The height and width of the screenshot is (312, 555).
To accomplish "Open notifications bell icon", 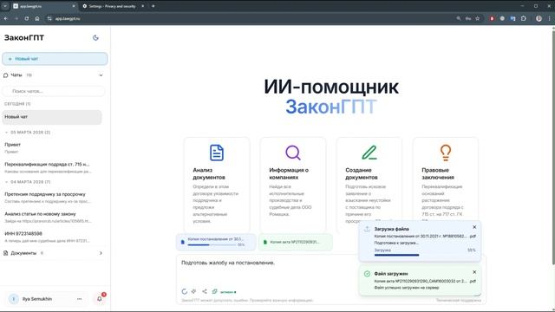I will coord(100,299).
